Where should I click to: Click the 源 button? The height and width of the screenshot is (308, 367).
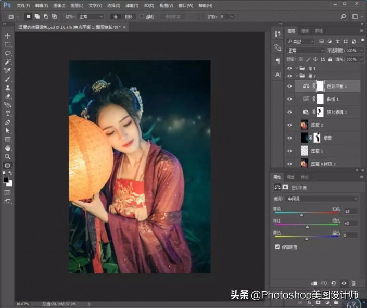pyautogui.click(x=116, y=17)
